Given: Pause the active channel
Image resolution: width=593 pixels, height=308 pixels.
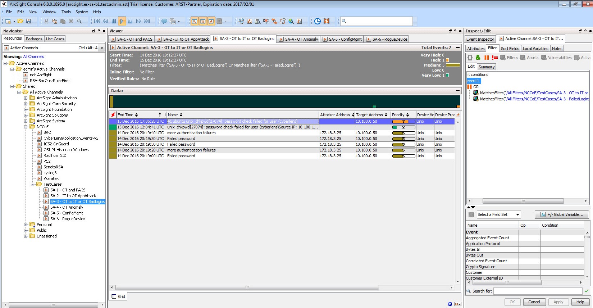Looking at the screenshot, I should [x=114, y=21].
